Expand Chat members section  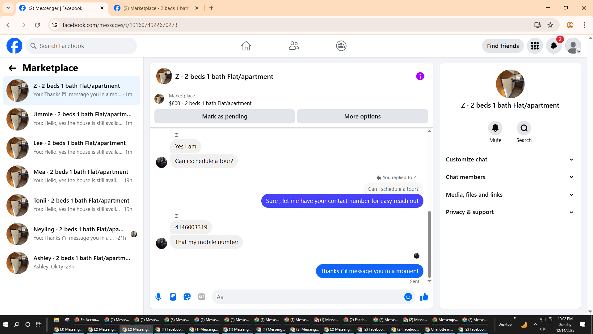click(510, 177)
